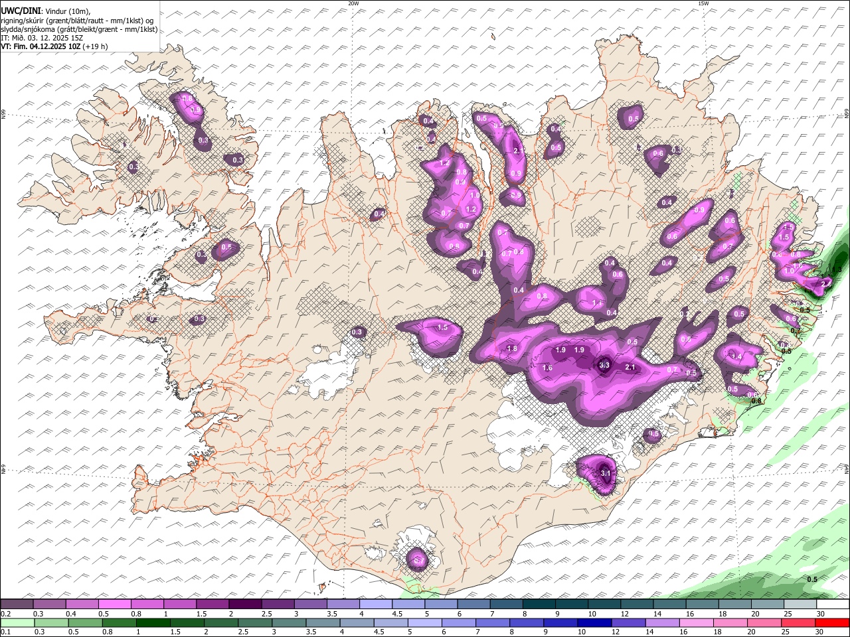Image resolution: width=850 pixels, height=637 pixels.
Task: Click the "15W" longitude label
Action: point(703,3)
